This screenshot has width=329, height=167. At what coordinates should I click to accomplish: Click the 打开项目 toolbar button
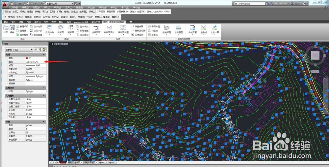[100, 12]
